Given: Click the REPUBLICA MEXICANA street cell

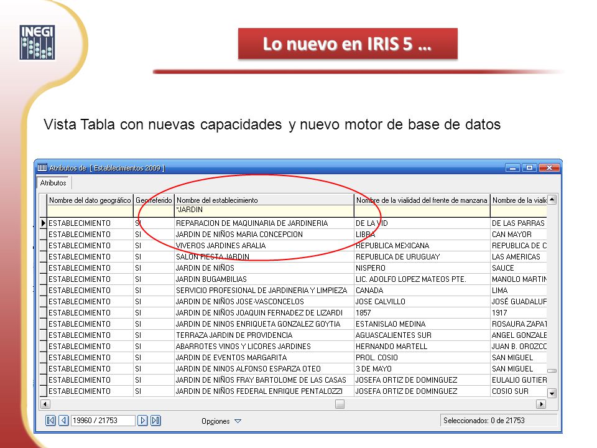Looking at the screenshot, I should pyautogui.click(x=422, y=245).
